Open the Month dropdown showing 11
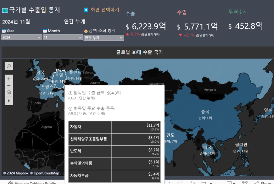The height and width of the screenshot is (184, 274). (x=62, y=37)
